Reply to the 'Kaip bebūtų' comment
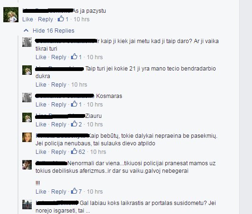This screenshot has width=252, height=214. tap(59, 152)
